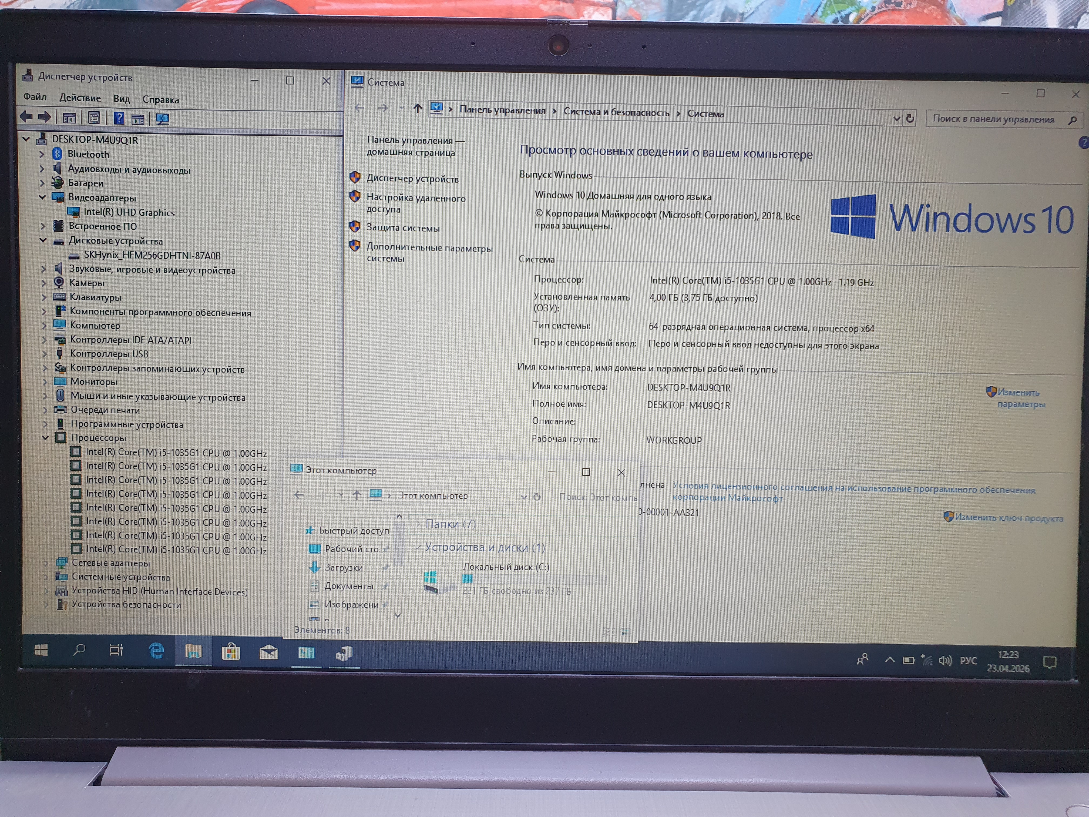Collapse the Видеоадаптеры category
The height and width of the screenshot is (817, 1089).
tap(42, 197)
